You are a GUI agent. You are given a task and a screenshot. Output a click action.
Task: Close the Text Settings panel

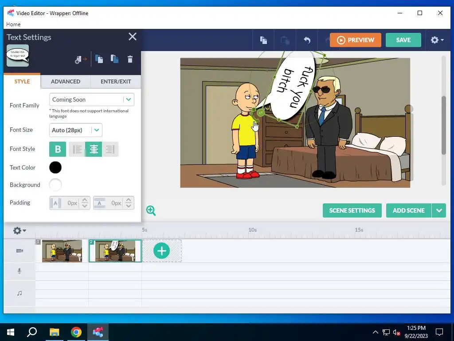(x=132, y=36)
